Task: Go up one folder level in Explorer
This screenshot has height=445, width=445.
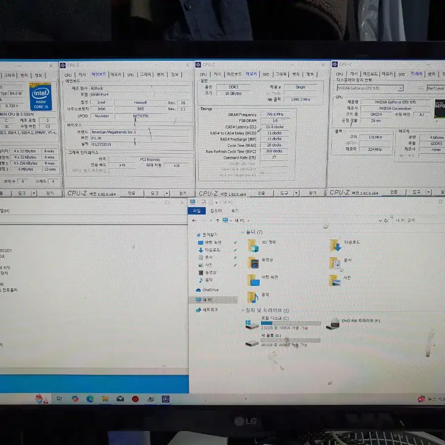Action: [x=218, y=220]
